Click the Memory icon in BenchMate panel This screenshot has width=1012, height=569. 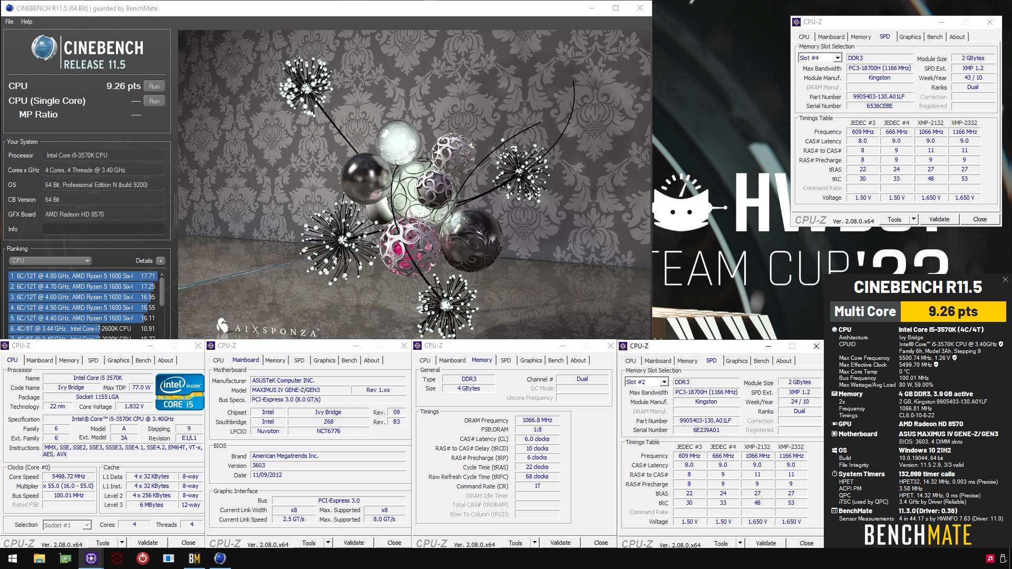(x=834, y=394)
